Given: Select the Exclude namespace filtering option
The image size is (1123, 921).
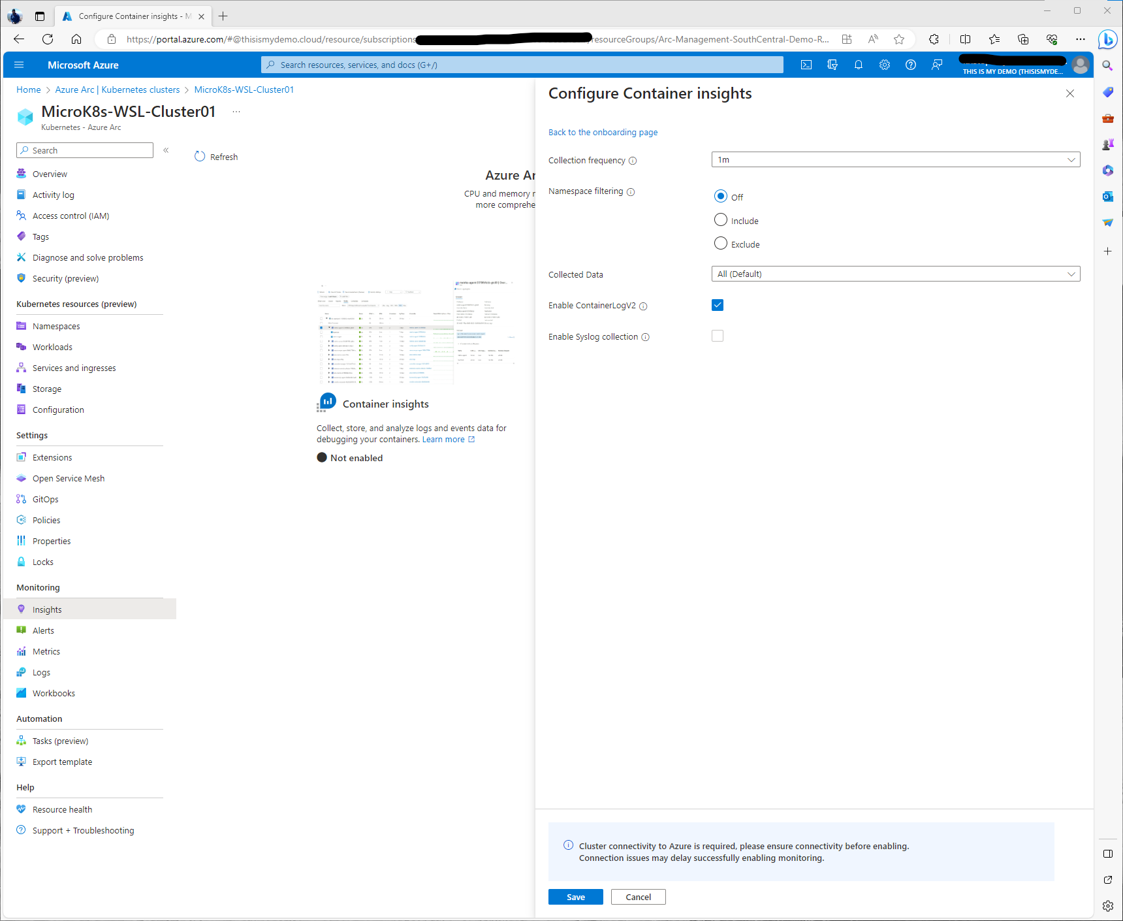Looking at the screenshot, I should [721, 244].
